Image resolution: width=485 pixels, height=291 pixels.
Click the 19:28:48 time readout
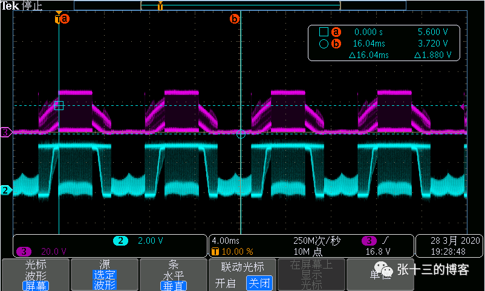(448, 252)
